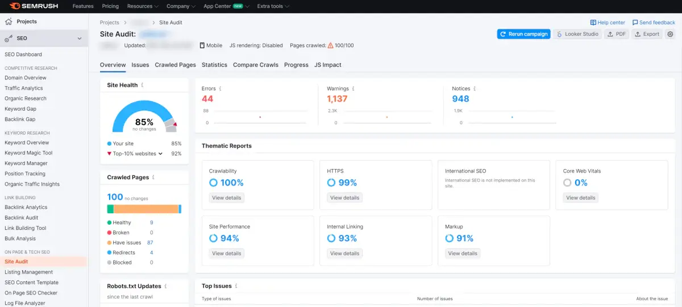Click the Projects home icon
The width and height of the screenshot is (682, 307).
(x=9, y=22)
